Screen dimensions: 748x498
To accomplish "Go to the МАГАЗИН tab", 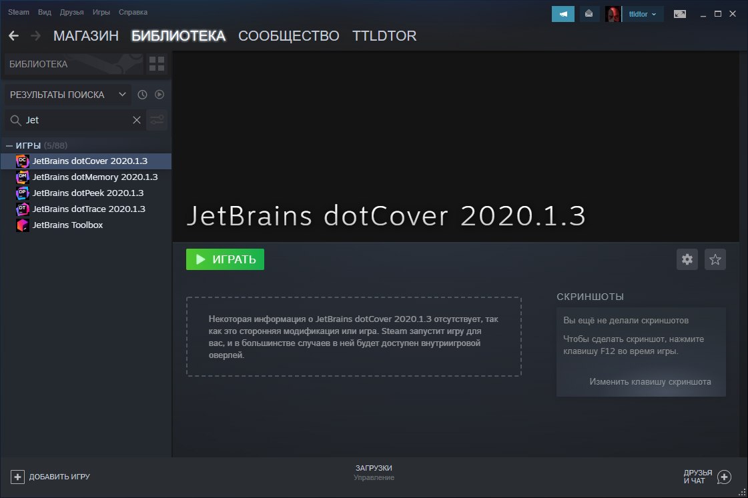I will [x=86, y=36].
